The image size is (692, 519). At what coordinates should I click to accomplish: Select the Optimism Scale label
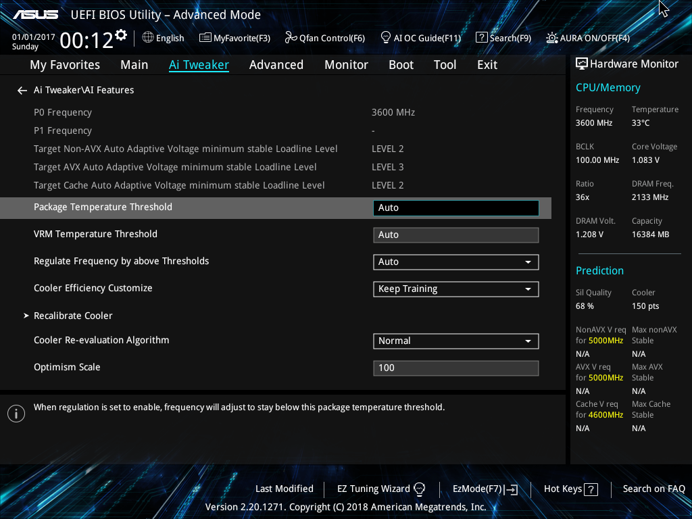[x=67, y=367]
